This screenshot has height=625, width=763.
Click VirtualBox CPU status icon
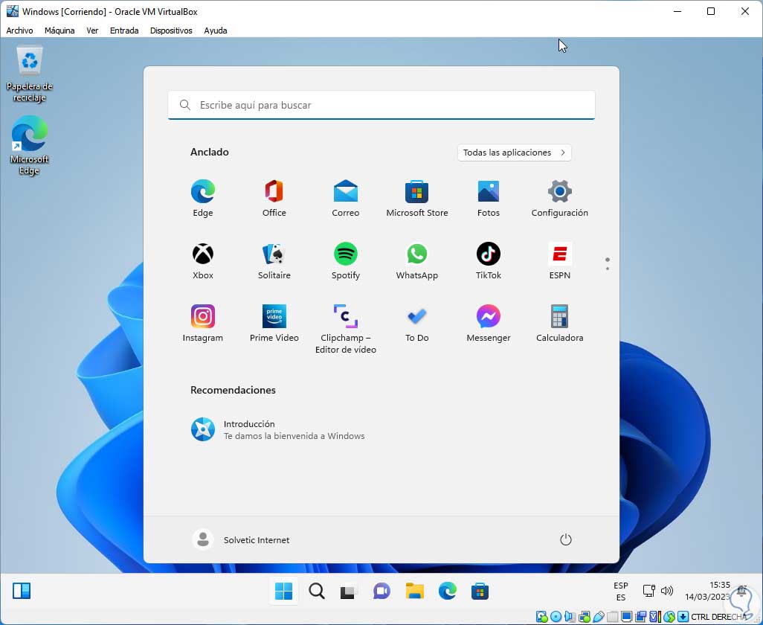pos(655,617)
